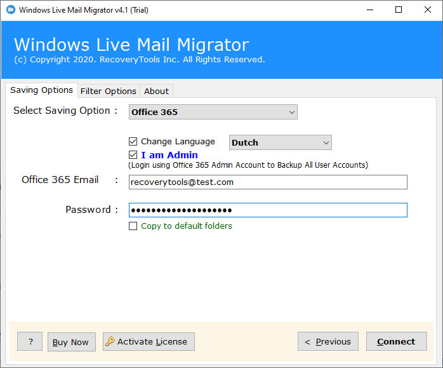Toggle the Change Language checkbox
This screenshot has height=368, width=443.
click(133, 142)
